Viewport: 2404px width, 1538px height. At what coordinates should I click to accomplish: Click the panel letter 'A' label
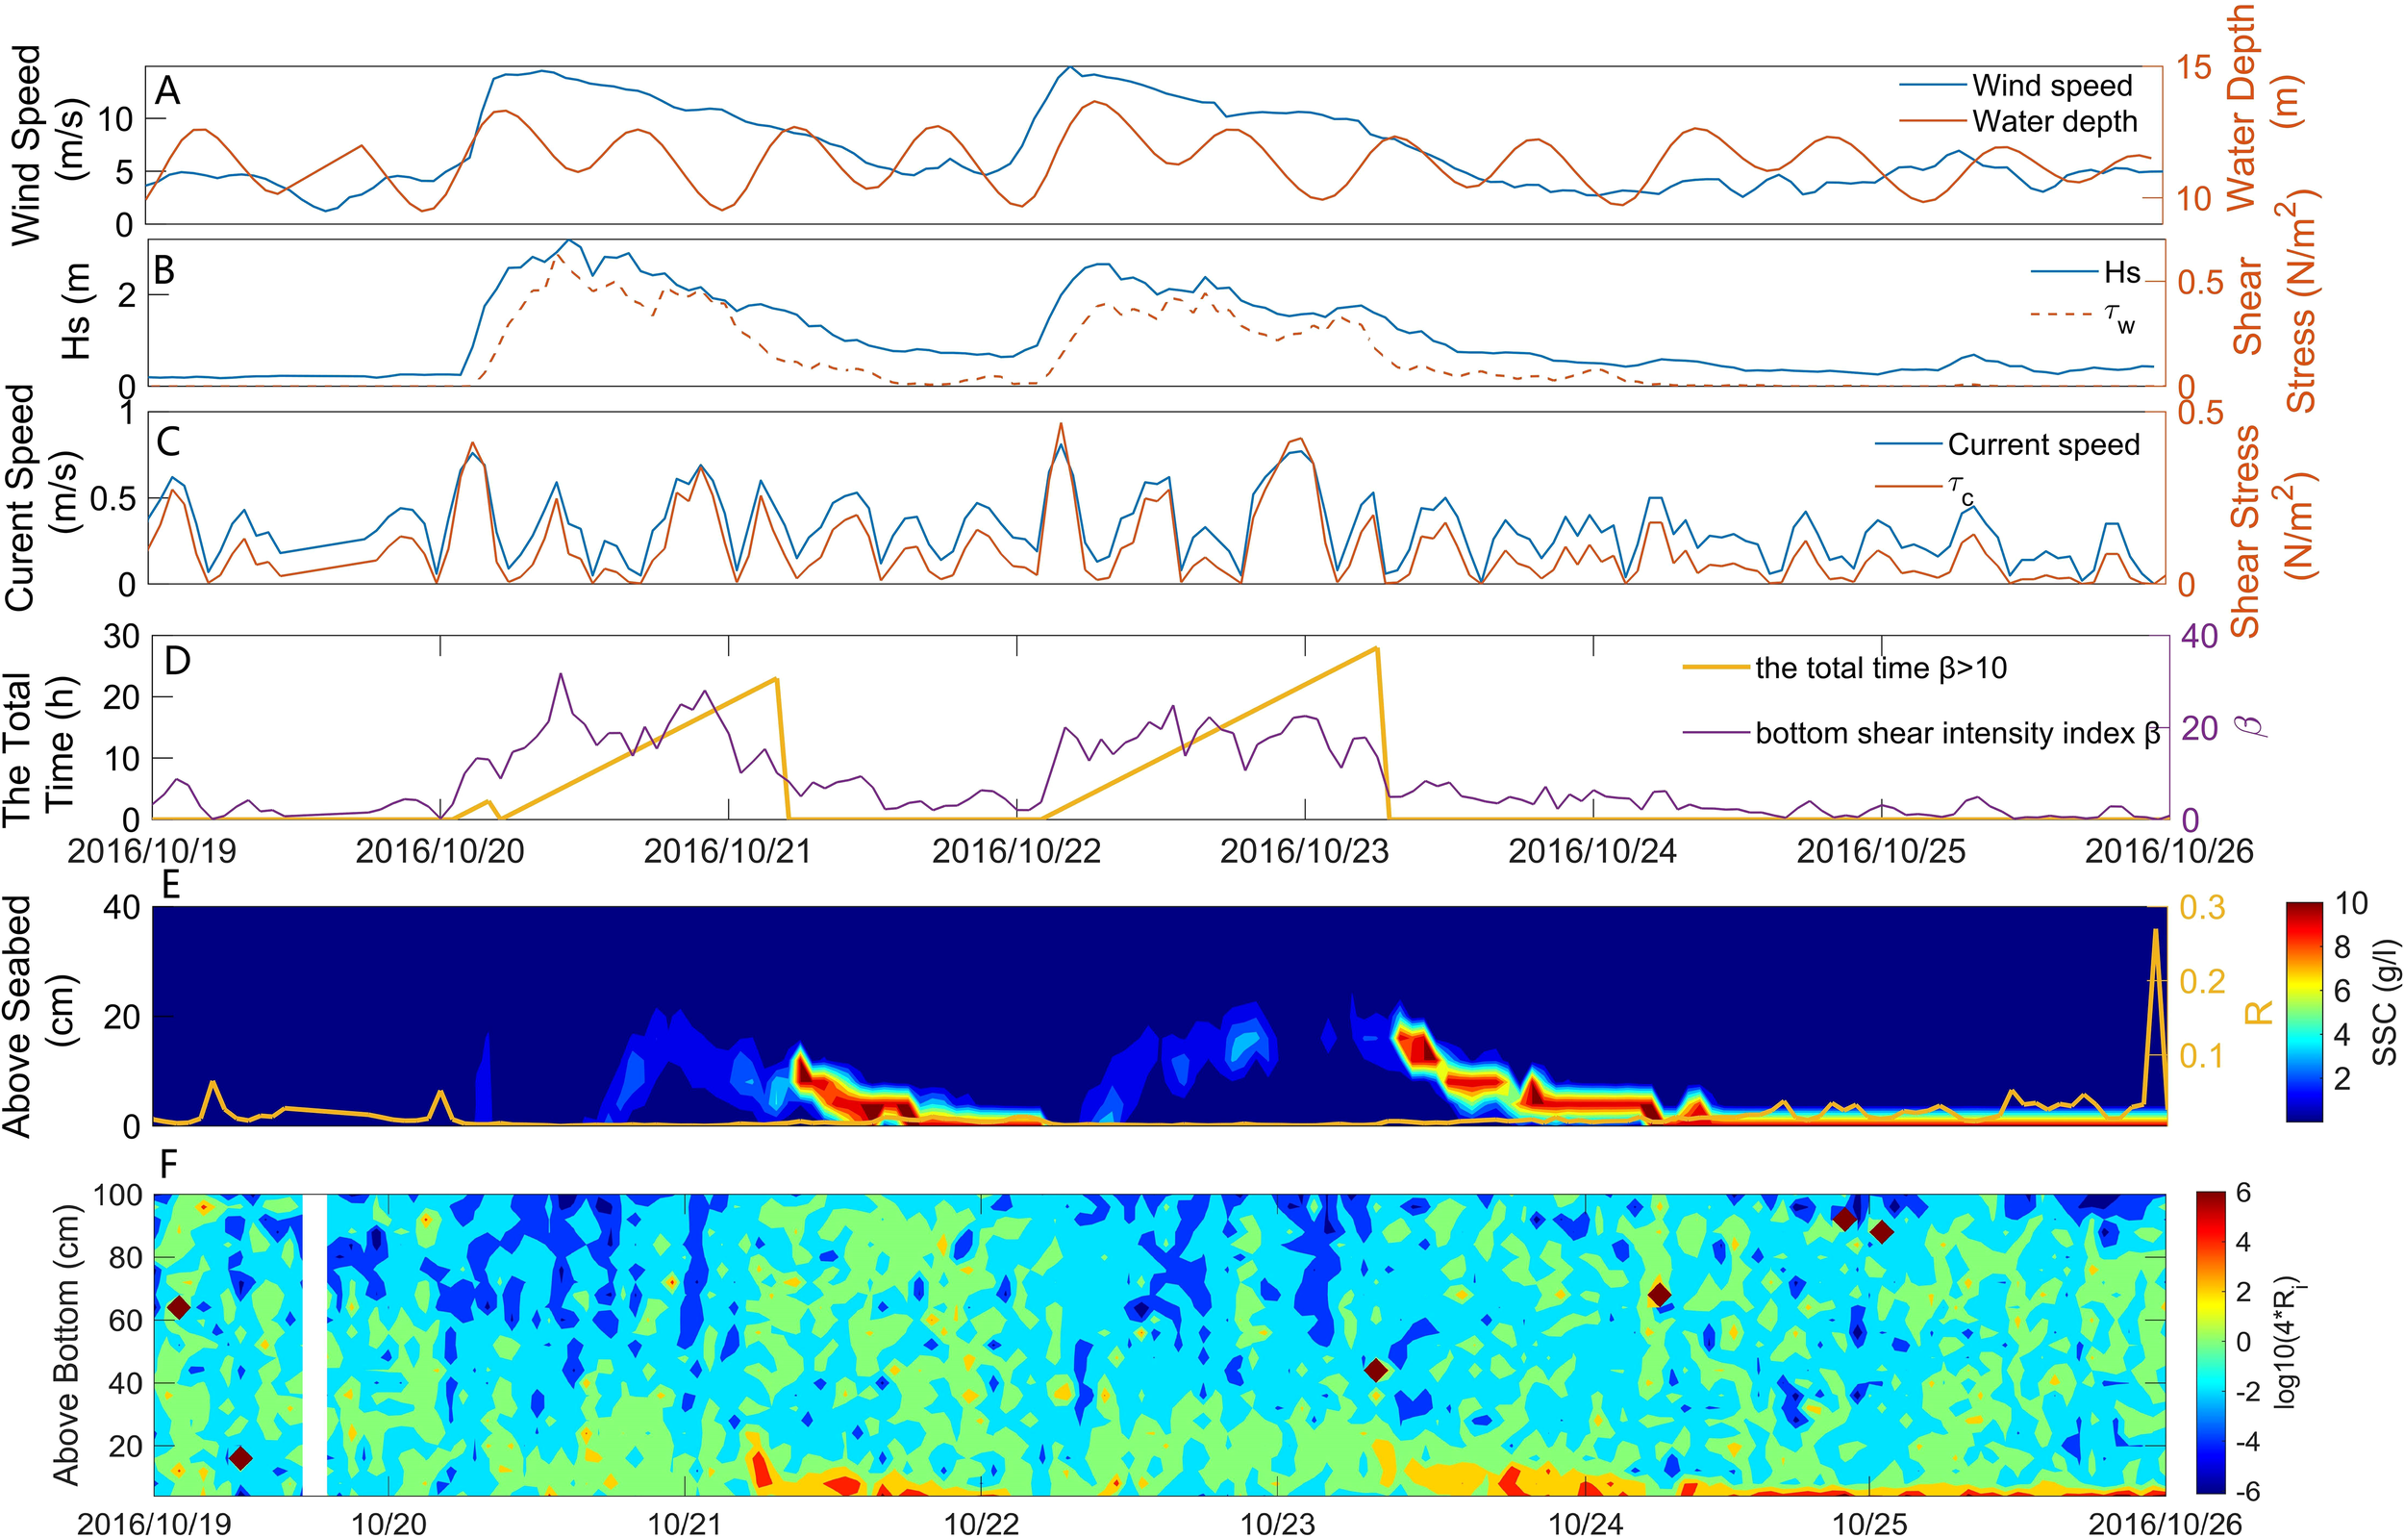[166, 90]
